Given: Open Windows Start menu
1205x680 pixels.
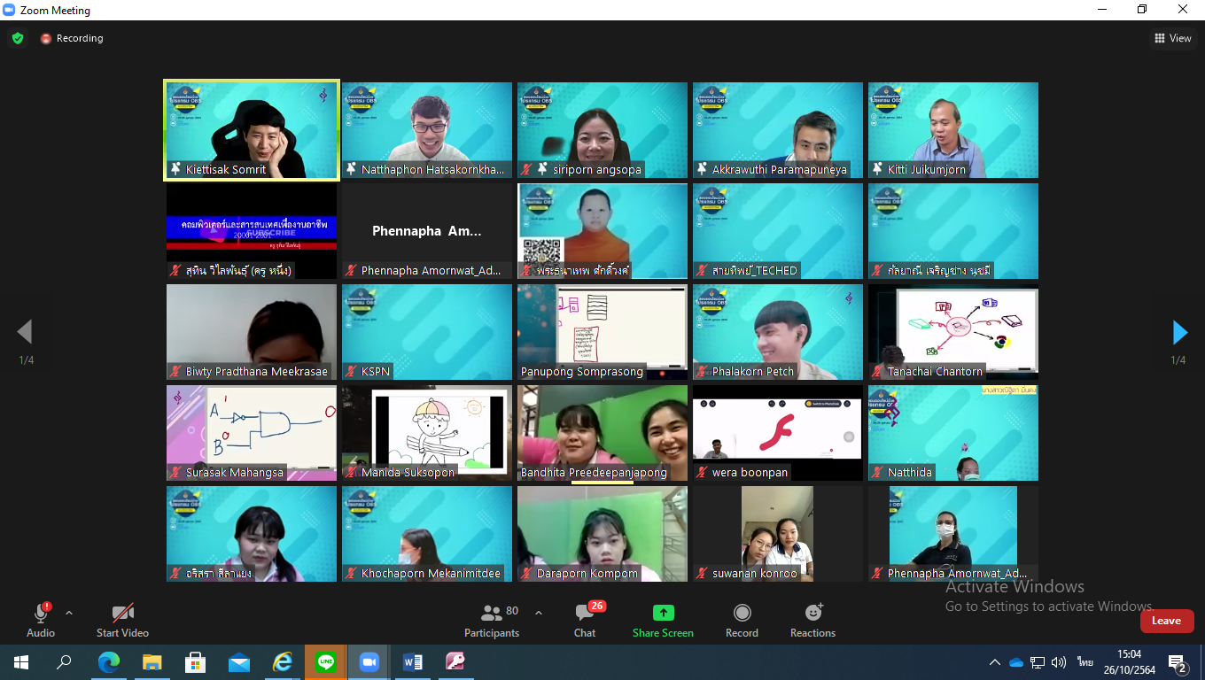Looking at the screenshot, I should click(x=21, y=662).
